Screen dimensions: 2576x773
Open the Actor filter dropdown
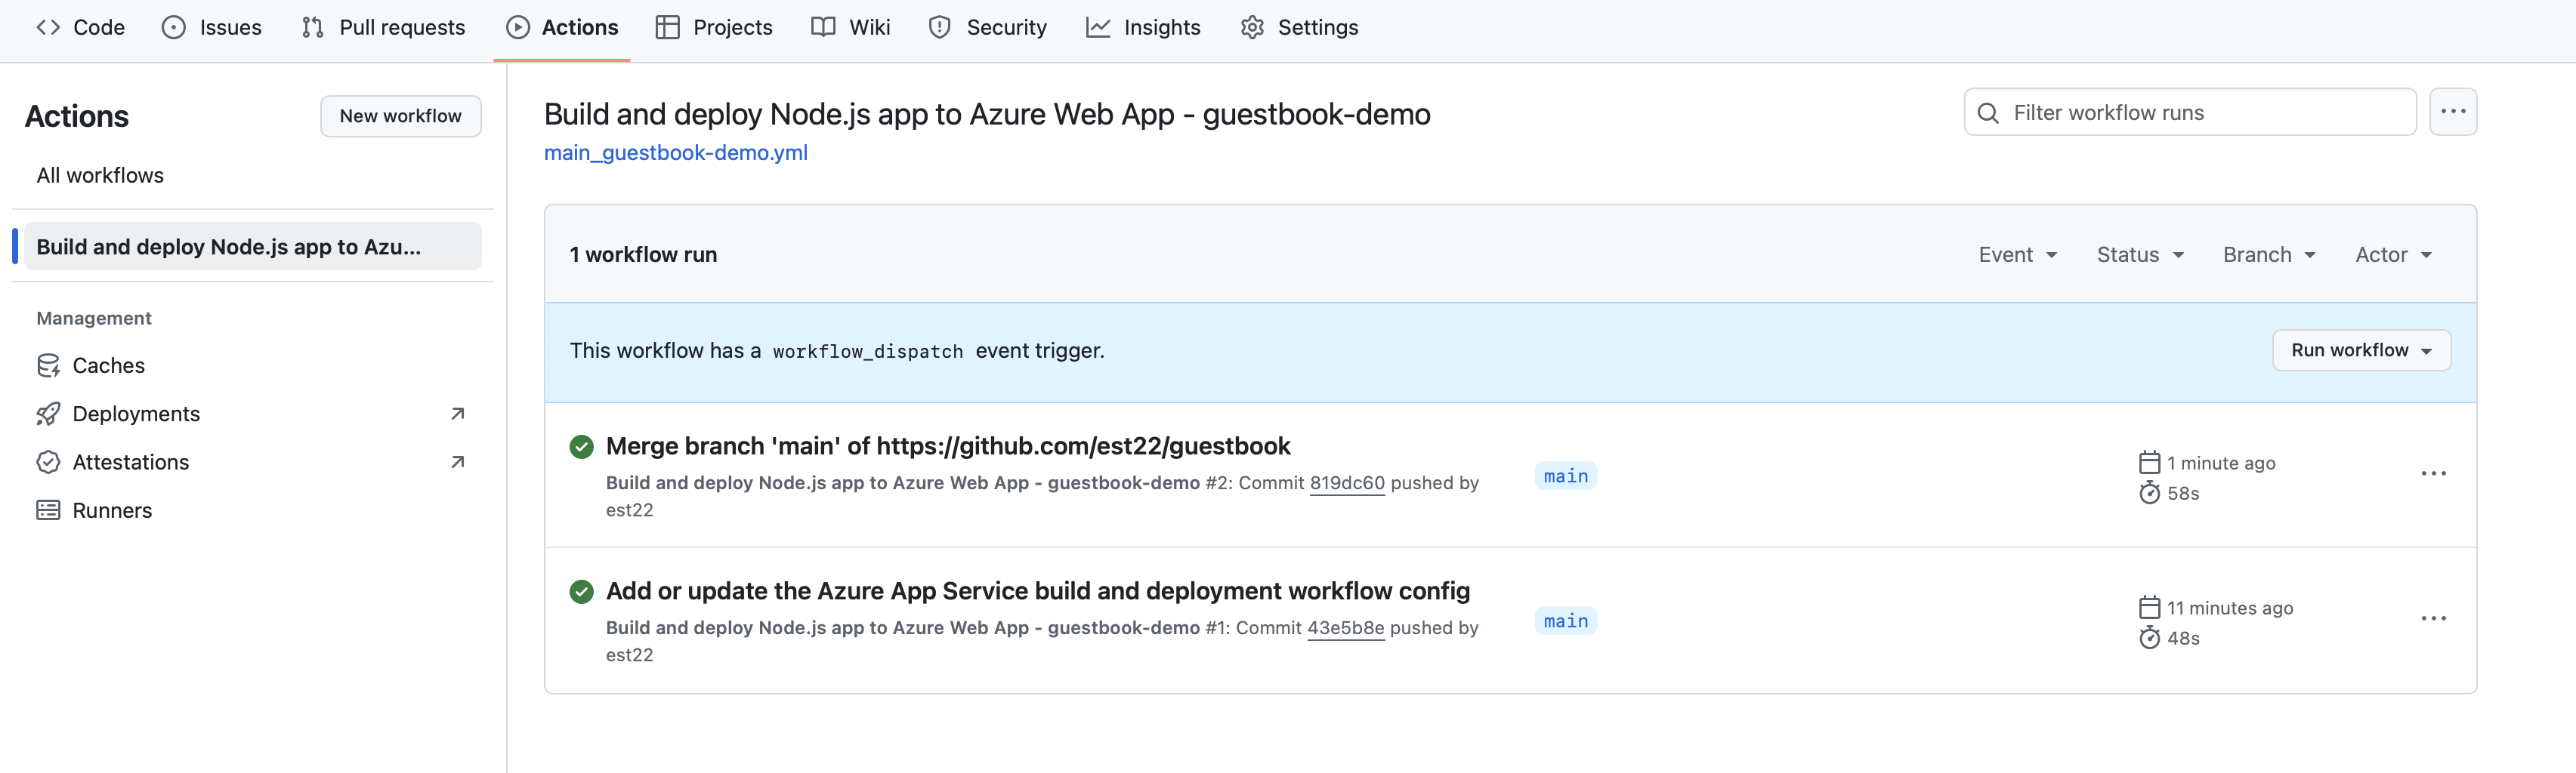click(x=2393, y=254)
